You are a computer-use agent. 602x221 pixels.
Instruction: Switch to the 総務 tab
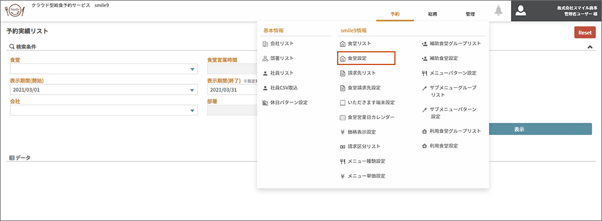pos(433,14)
